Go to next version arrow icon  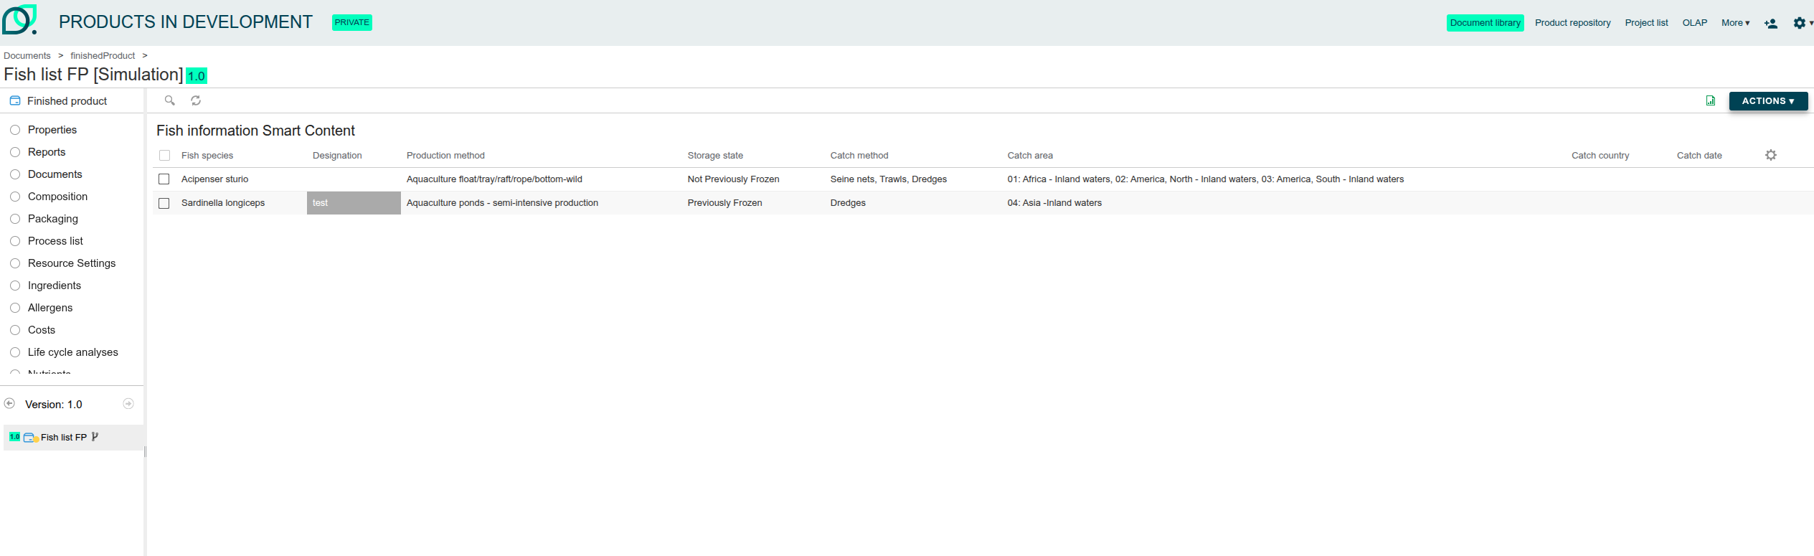click(128, 404)
